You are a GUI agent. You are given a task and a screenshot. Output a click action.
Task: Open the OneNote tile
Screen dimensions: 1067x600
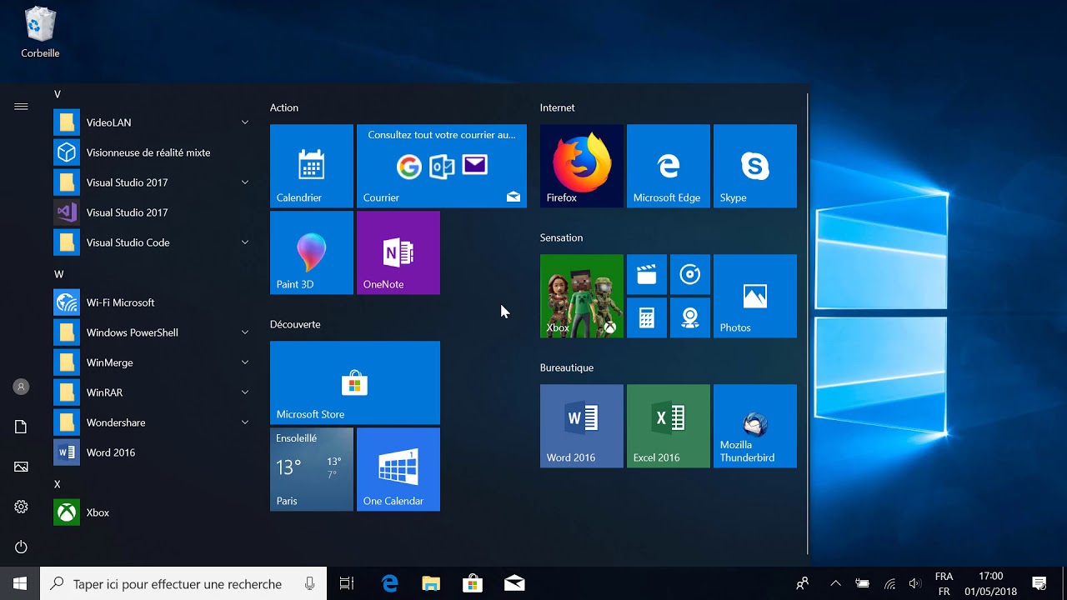click(398, 252)
